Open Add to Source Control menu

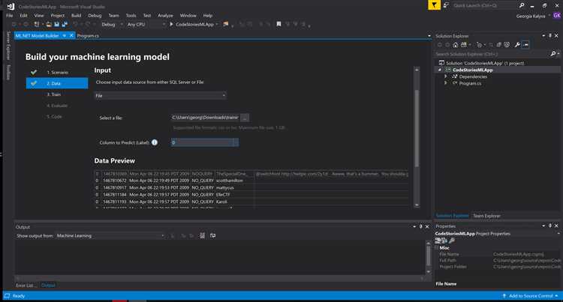click(531, 295)
